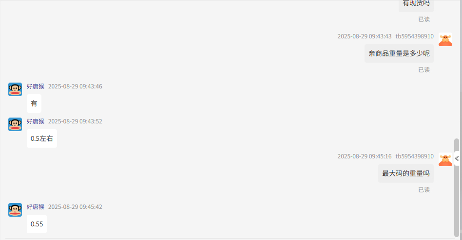Image resolution: width=462 pixels, height=240 pixels.
Task: Open monkey avatar next to 09:45:42 message
Action: (x=15, y=210)
